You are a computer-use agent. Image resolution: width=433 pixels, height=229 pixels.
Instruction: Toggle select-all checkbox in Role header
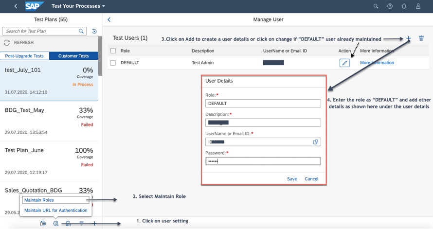[x=113, y=51]
